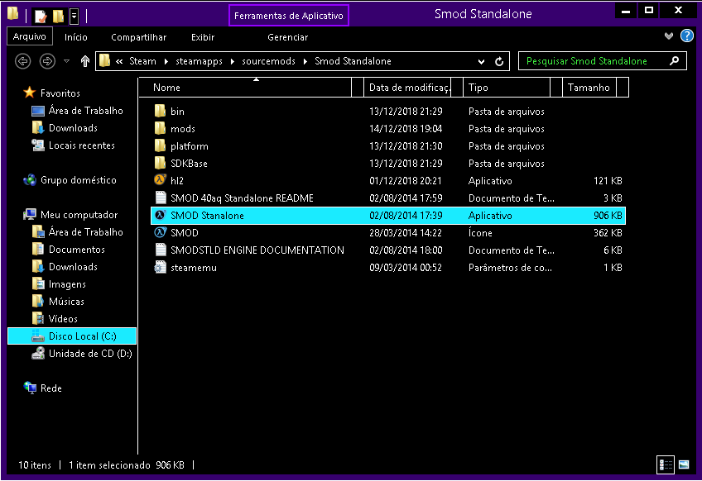Open the Arquivo menu tab
702x481 pixels.
[30, 36]
